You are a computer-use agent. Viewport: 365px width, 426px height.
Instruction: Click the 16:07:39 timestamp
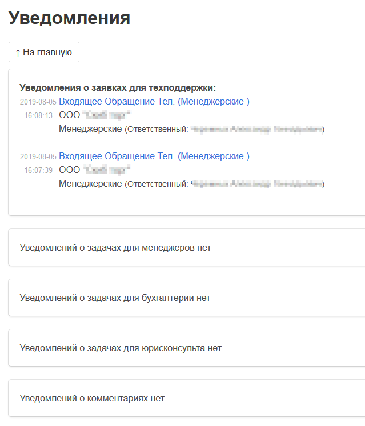point(38,170)
